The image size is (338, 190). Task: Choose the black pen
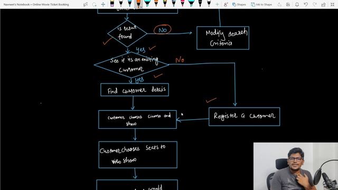tap(200, 4)
